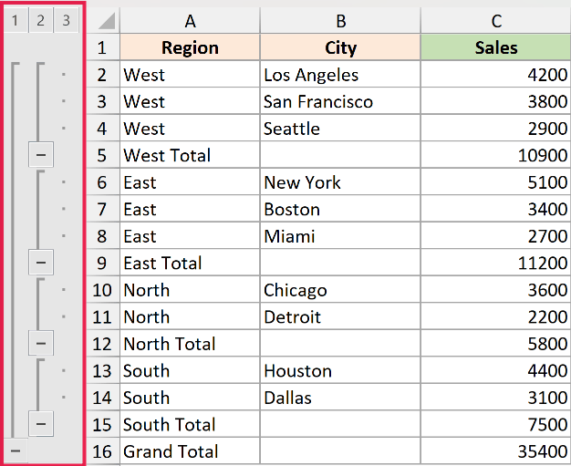Select row 5 header
Image resolution: width=571 pixels, height=466 pixels.
[x=103, y=155]
